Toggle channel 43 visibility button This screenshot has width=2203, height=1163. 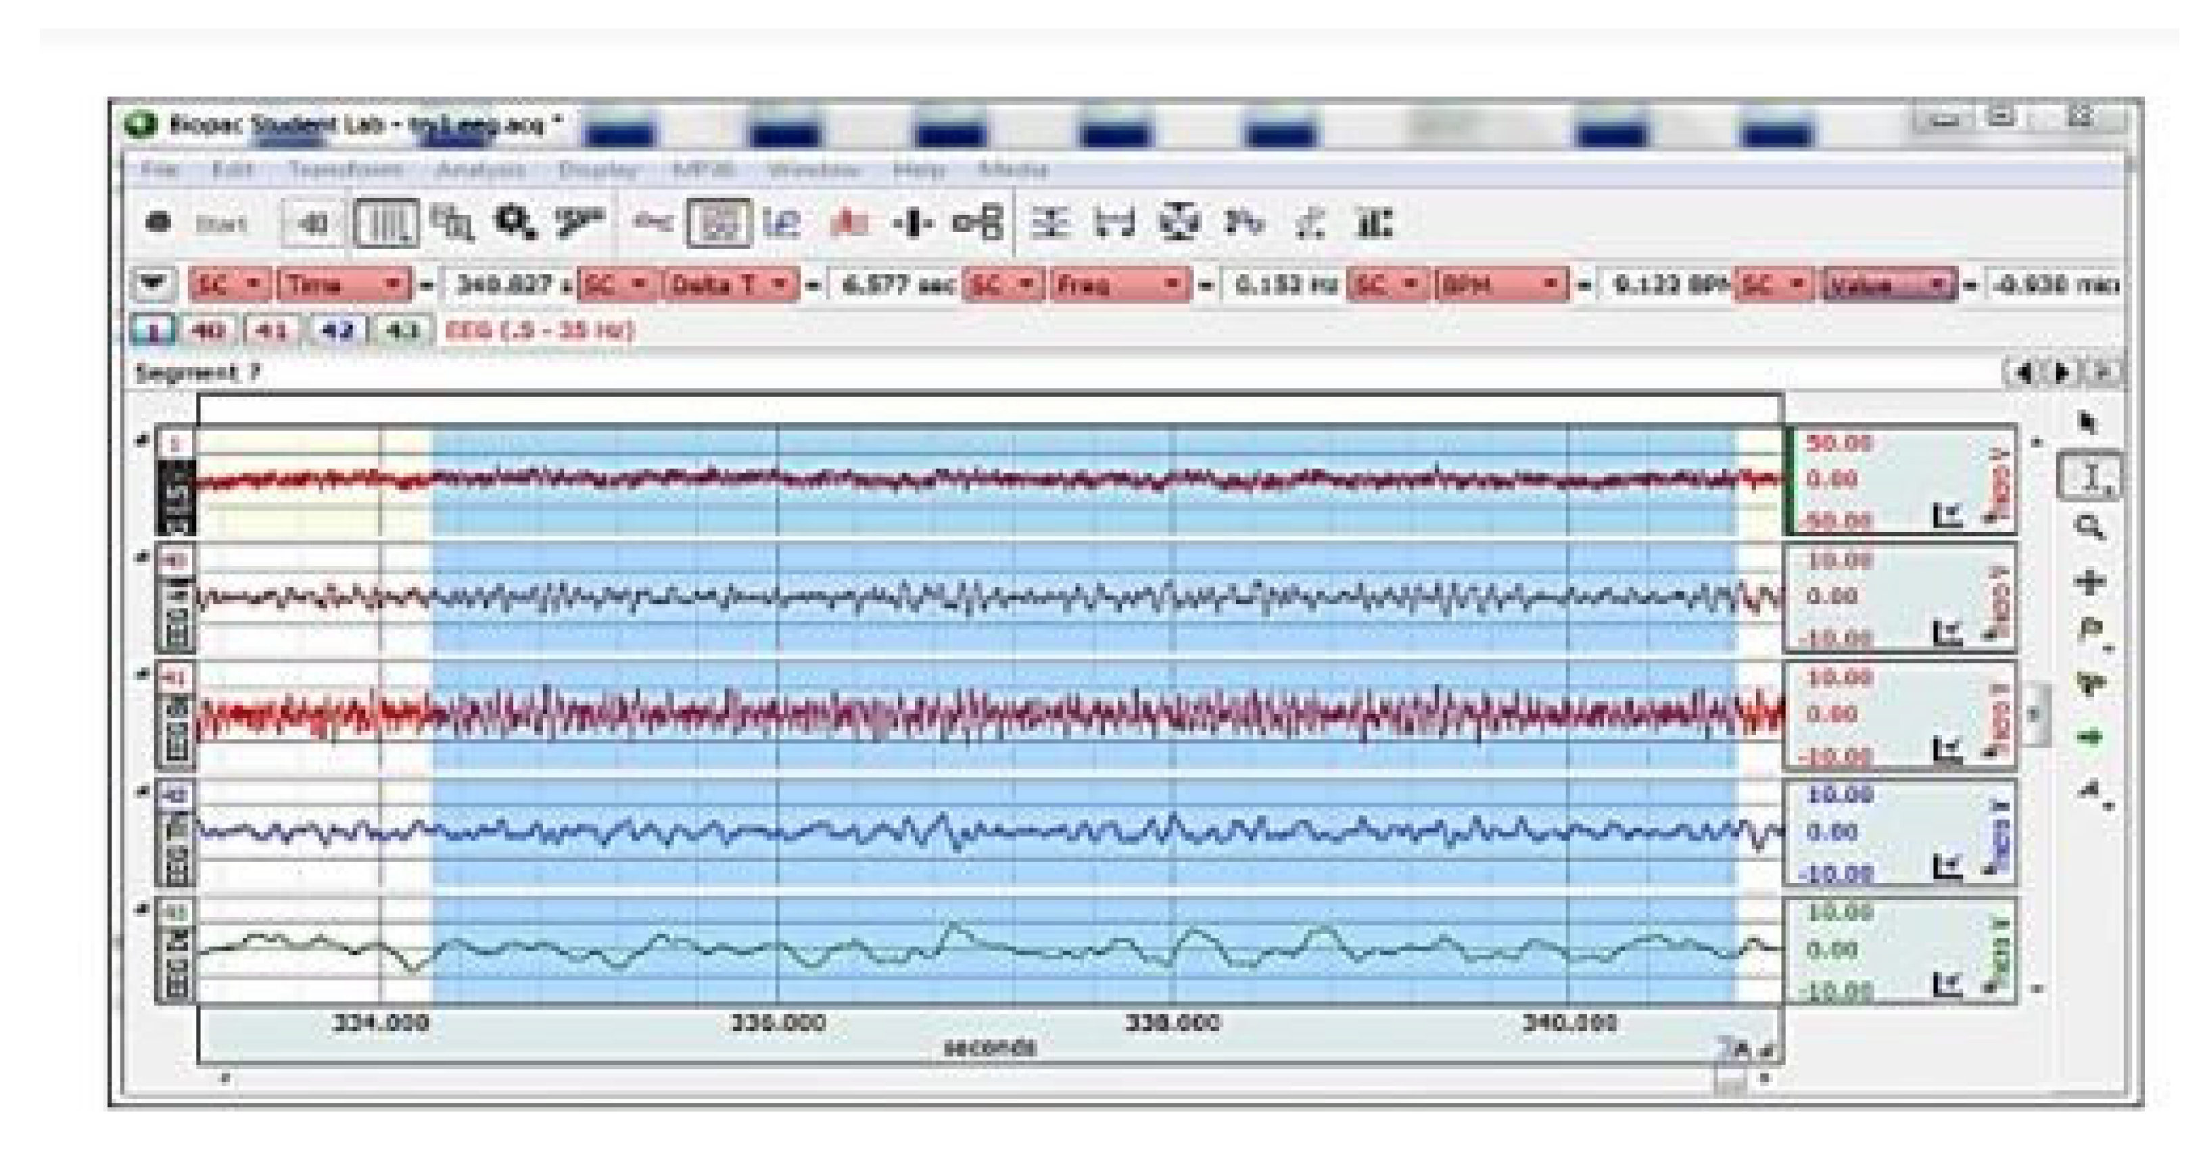[x=401, y=331]
